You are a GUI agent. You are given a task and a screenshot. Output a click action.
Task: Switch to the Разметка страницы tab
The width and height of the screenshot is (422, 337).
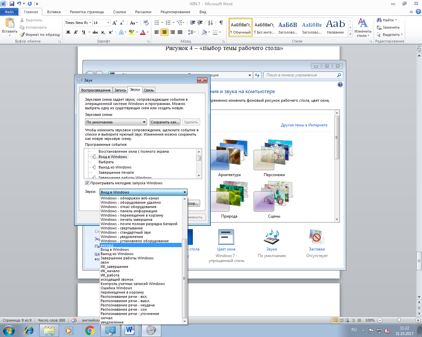tap(87, 12)
